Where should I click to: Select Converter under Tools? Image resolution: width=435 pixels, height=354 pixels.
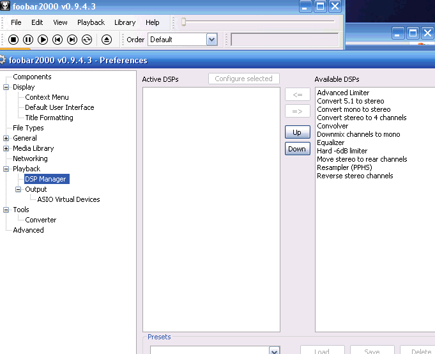point(40,220)
